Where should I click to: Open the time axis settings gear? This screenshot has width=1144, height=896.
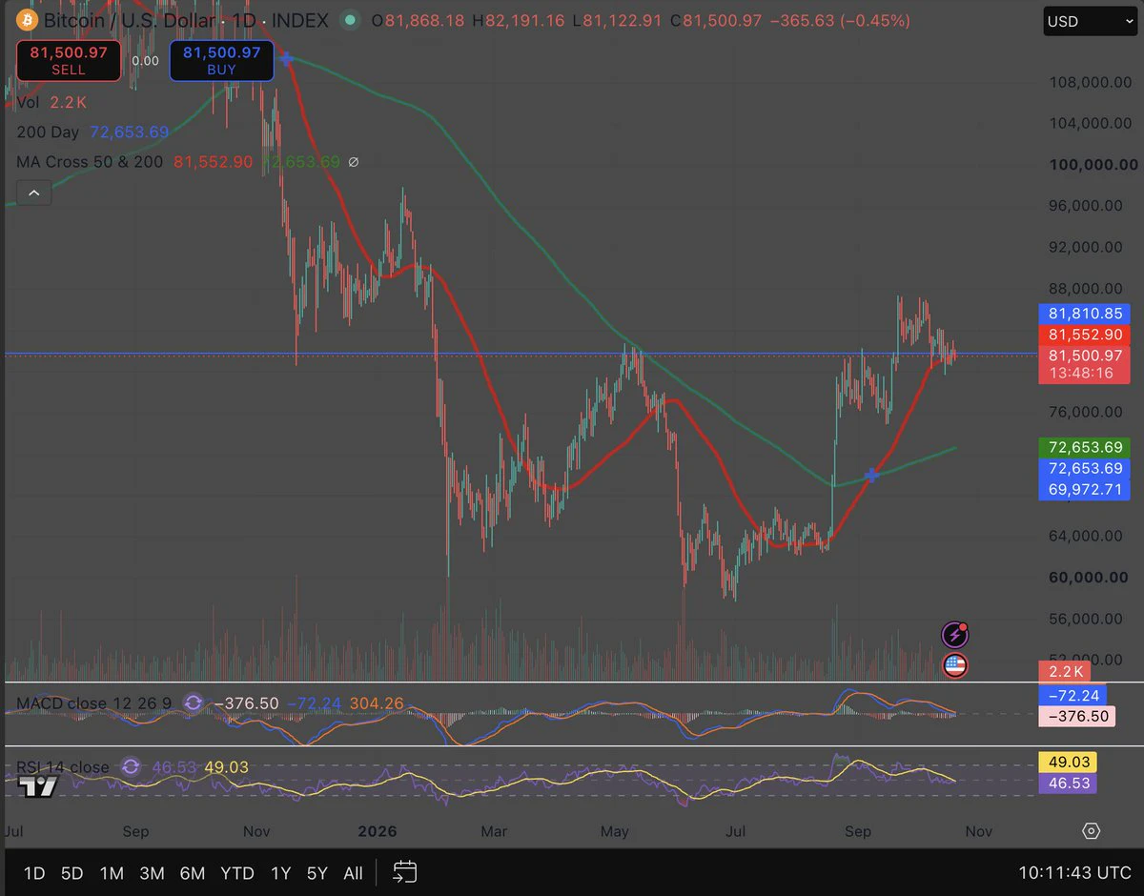point(1092,831)
